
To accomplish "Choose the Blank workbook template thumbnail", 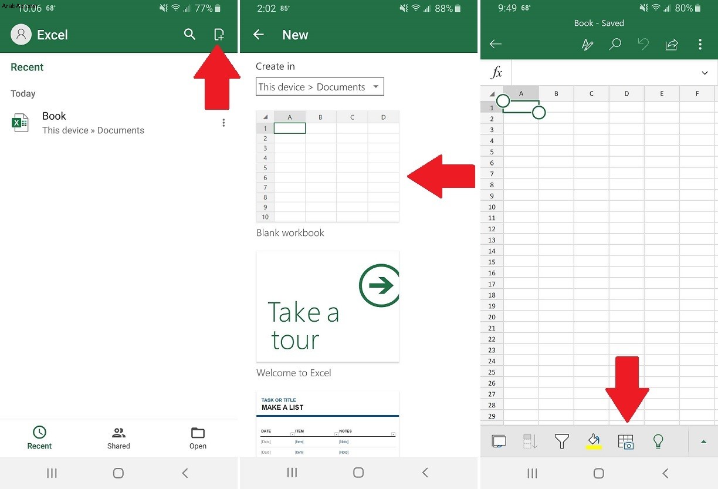I will (x=328, y=166).
